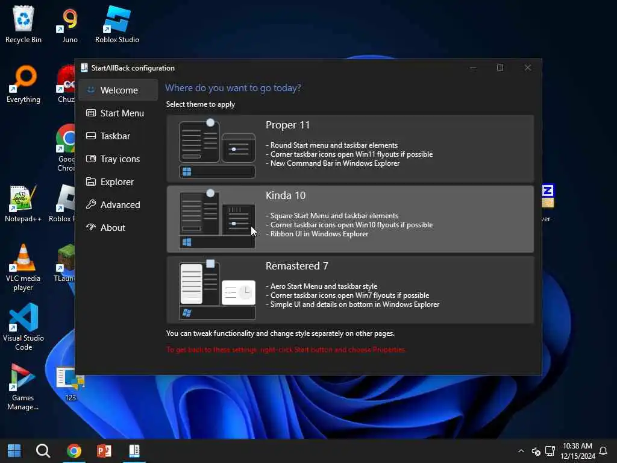Click the Welcome smiley face icon
This screenshot has height=463, width=617.
tap(91, 90)
